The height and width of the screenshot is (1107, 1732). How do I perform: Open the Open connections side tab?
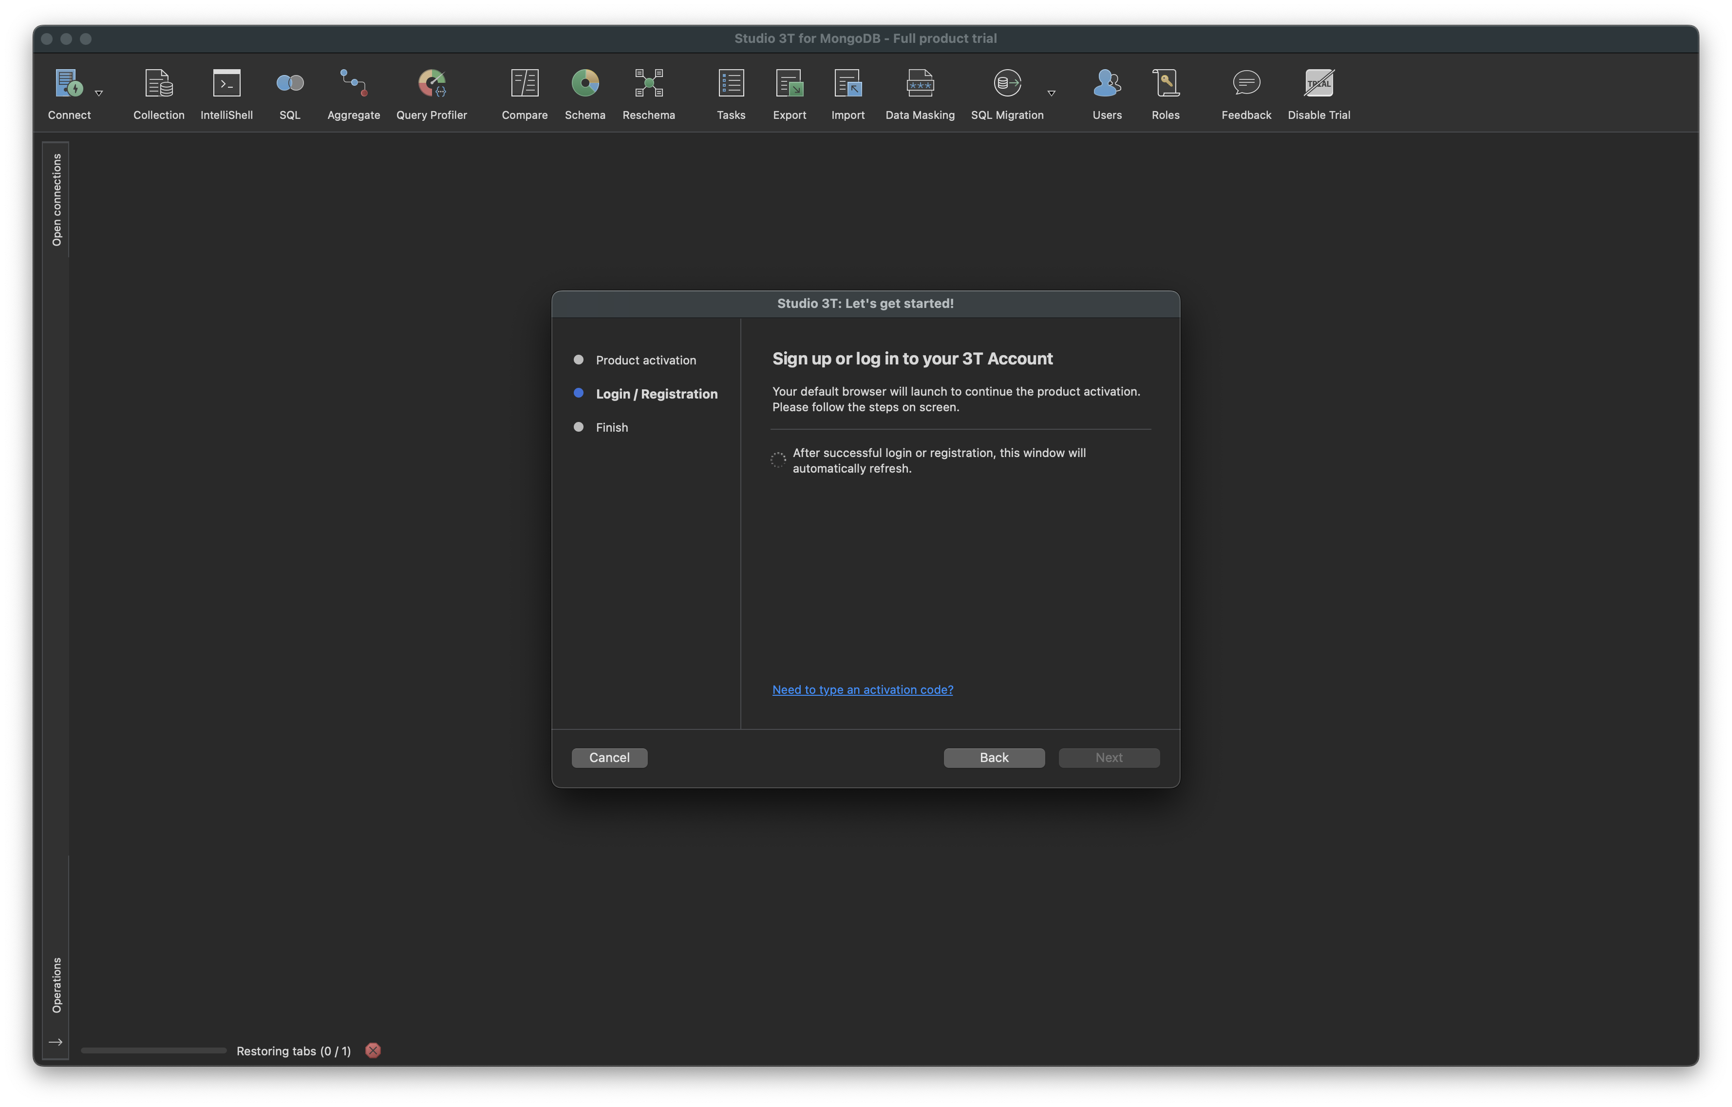point(56,200)
